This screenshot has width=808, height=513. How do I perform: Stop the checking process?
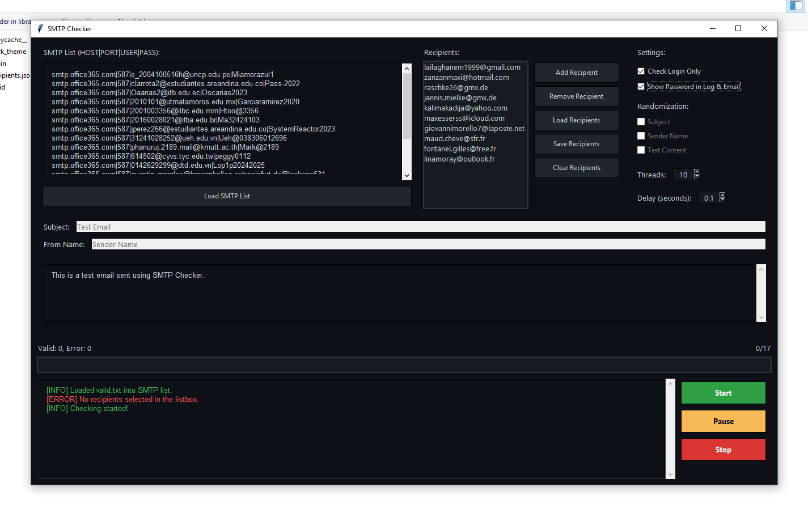pyautogui.click(x=723, y=450)
